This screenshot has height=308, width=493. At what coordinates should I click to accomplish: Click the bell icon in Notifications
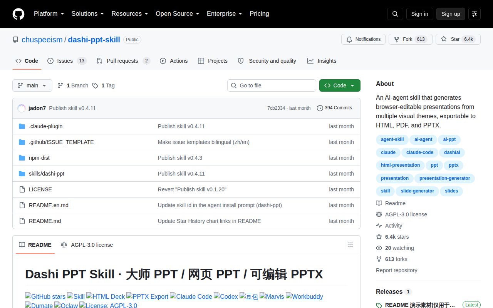coord(349,39)
